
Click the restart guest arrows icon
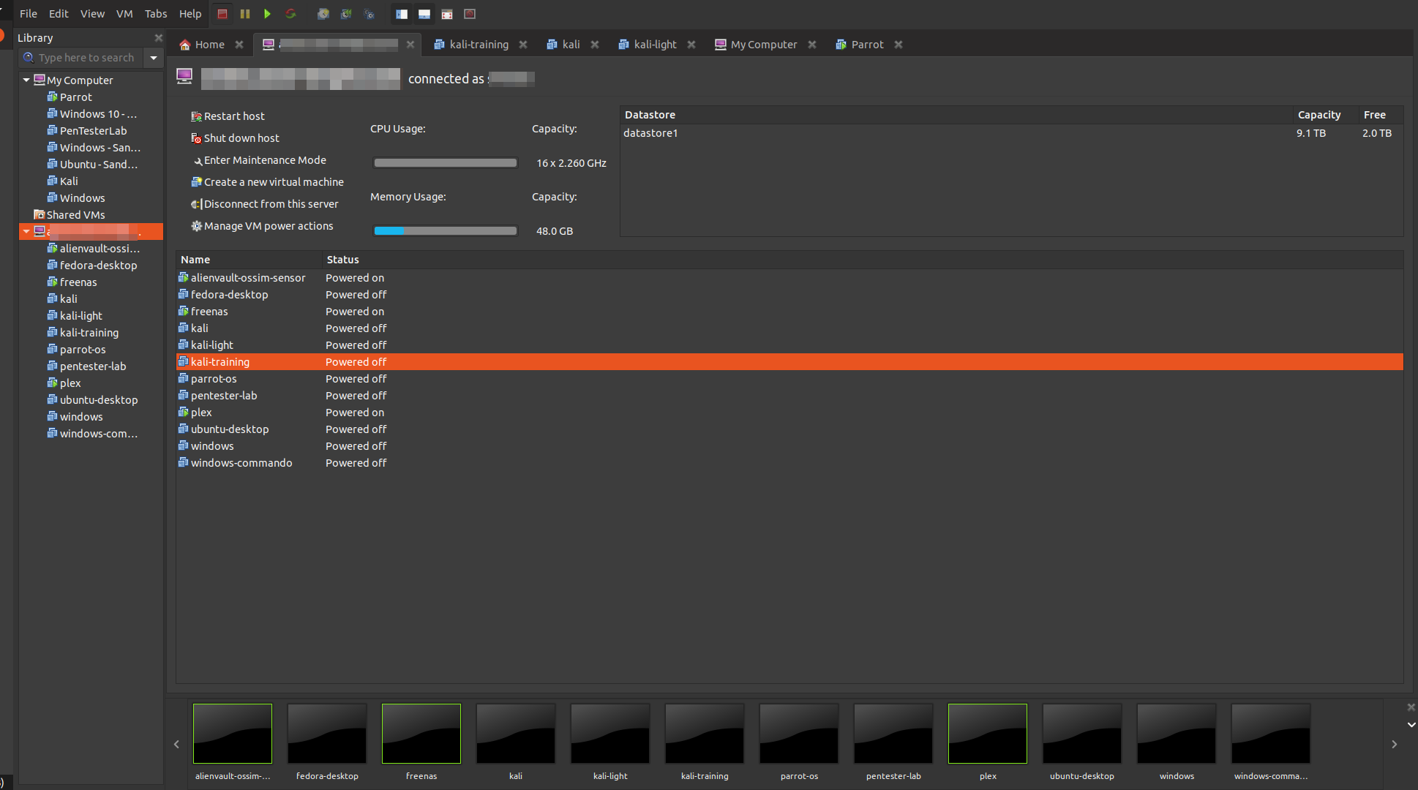coord(290,14)
